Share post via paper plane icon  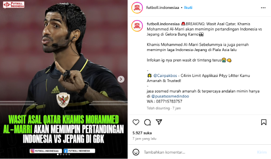coord(159,122)
